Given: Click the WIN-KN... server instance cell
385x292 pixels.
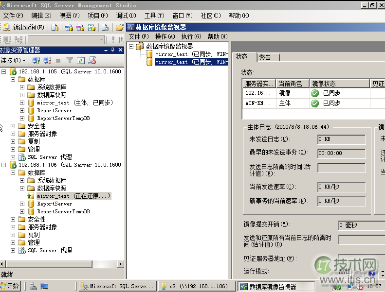Looking at the screenshot, I should [259, 103].
